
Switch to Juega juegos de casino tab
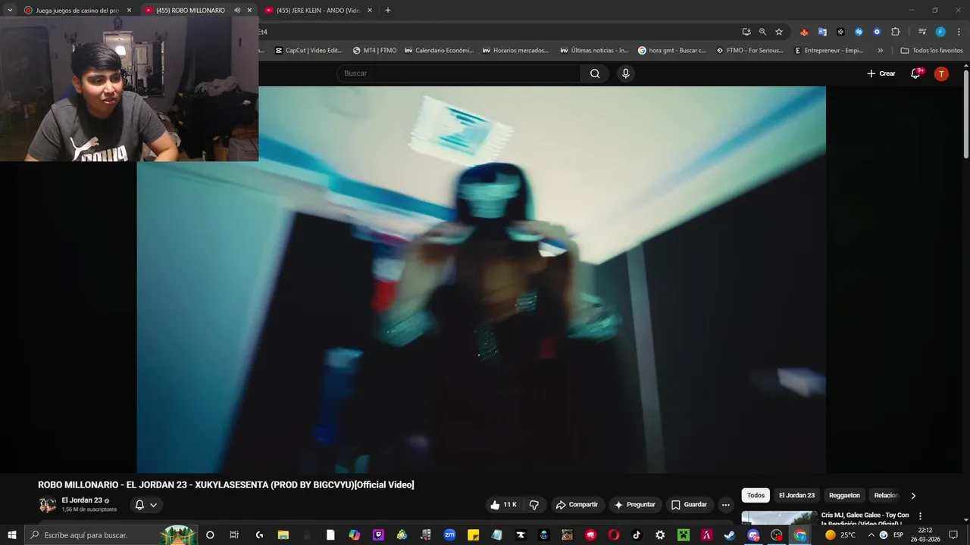[77, 11]
